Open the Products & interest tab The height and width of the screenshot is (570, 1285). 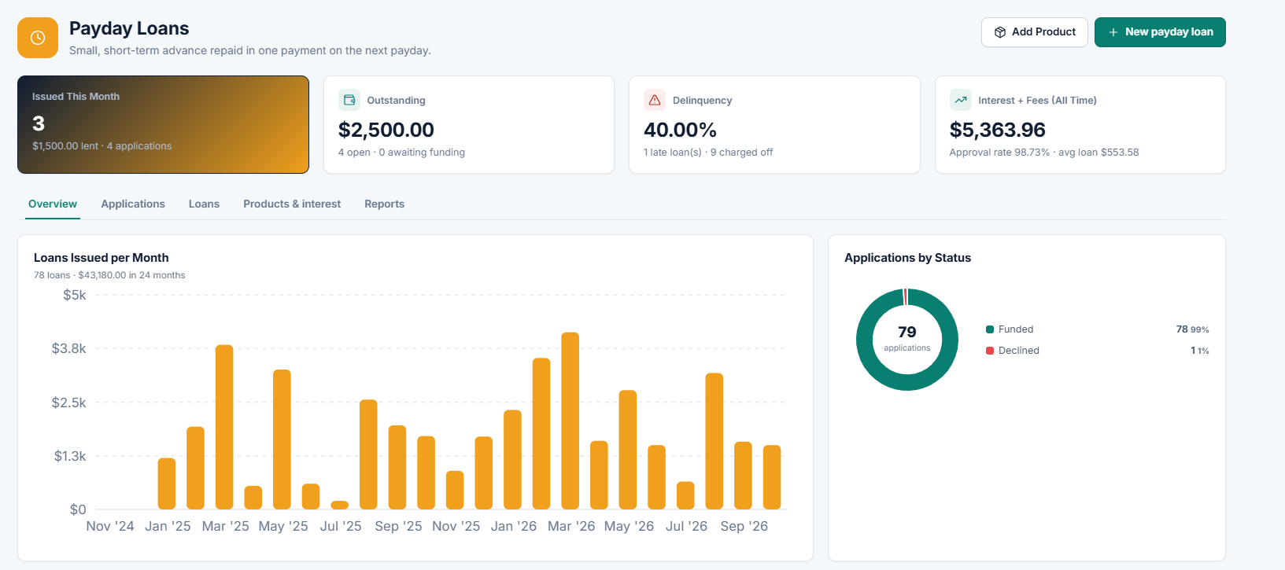[x=292, y=204]
